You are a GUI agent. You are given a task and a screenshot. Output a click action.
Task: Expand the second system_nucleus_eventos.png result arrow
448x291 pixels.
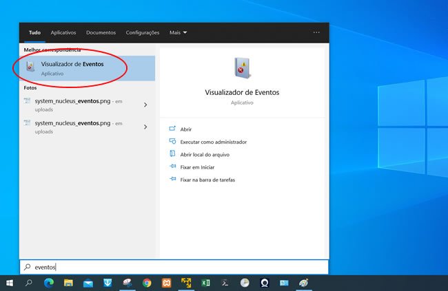[145, 127]
